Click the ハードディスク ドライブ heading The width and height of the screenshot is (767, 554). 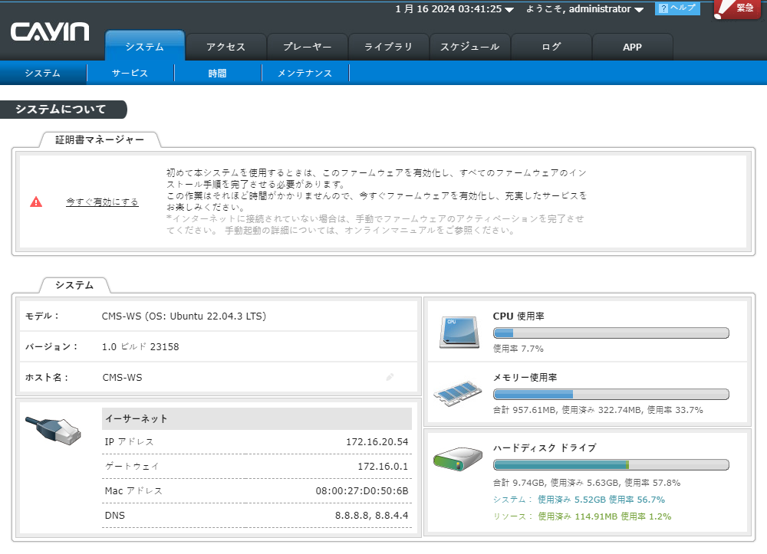[x=545, y=447]
